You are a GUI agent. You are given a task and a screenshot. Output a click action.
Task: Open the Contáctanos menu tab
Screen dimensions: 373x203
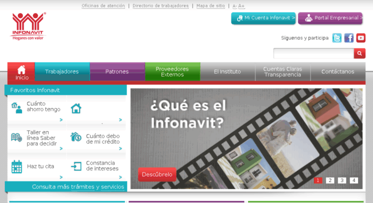click(338, 72)
